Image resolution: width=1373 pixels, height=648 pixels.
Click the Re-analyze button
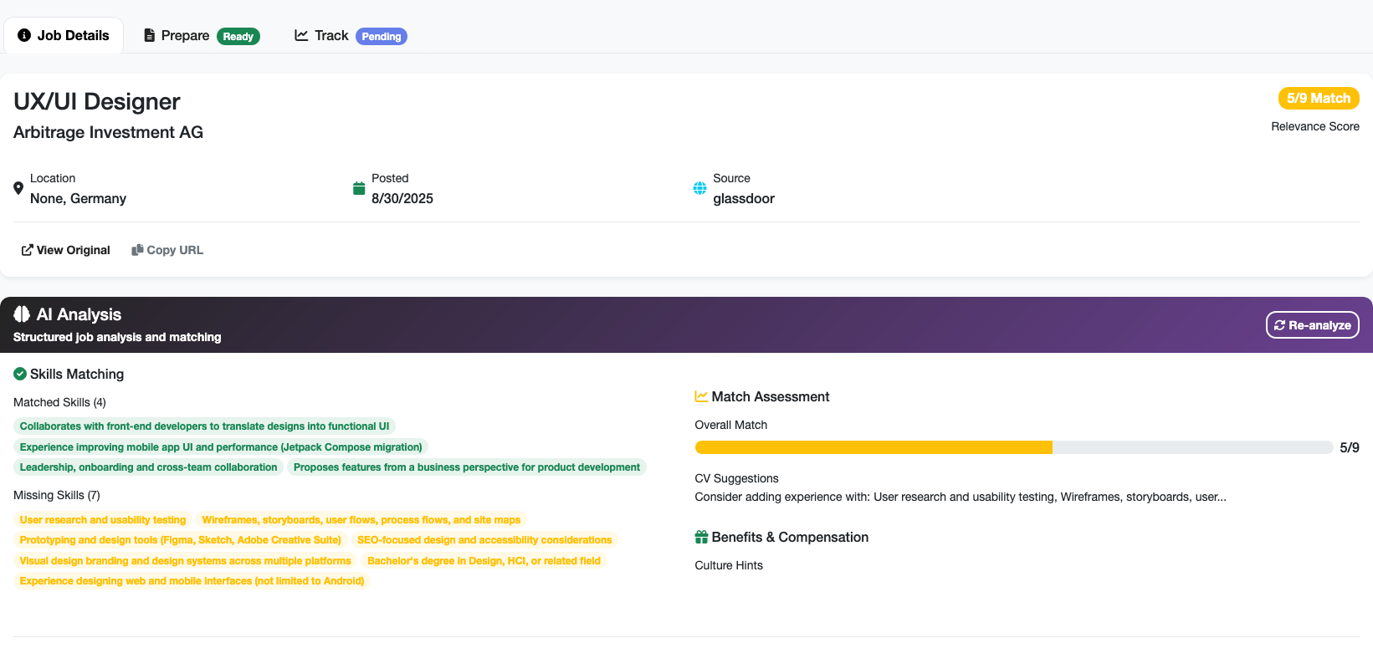coord(1312,325)
